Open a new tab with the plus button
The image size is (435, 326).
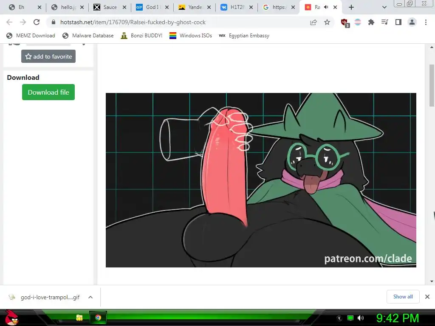351,7
